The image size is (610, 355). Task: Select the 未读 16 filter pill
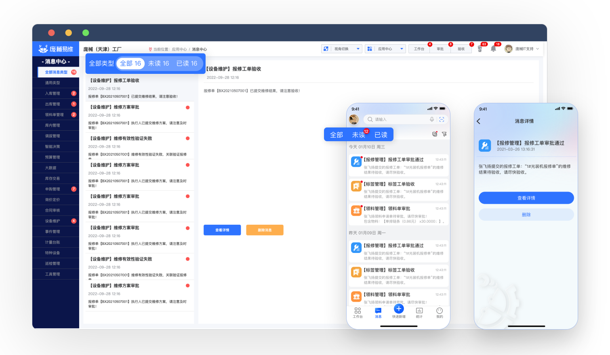point(158,64)
